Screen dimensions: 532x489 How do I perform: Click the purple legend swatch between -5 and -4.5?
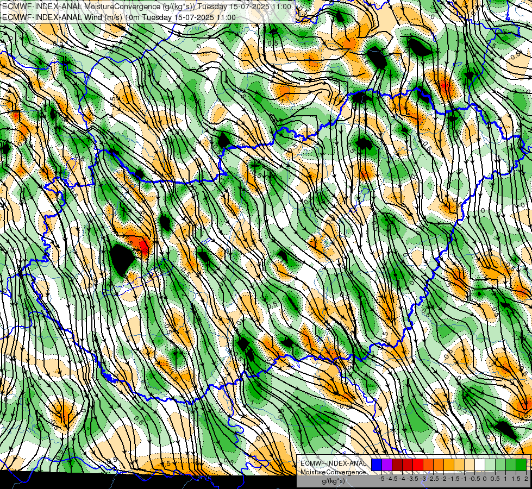[387, 465]
